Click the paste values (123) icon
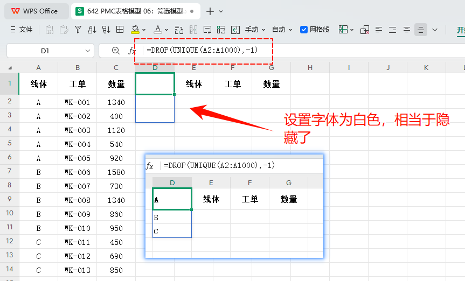This screenshot has width=465, height=281. (50, 30)
